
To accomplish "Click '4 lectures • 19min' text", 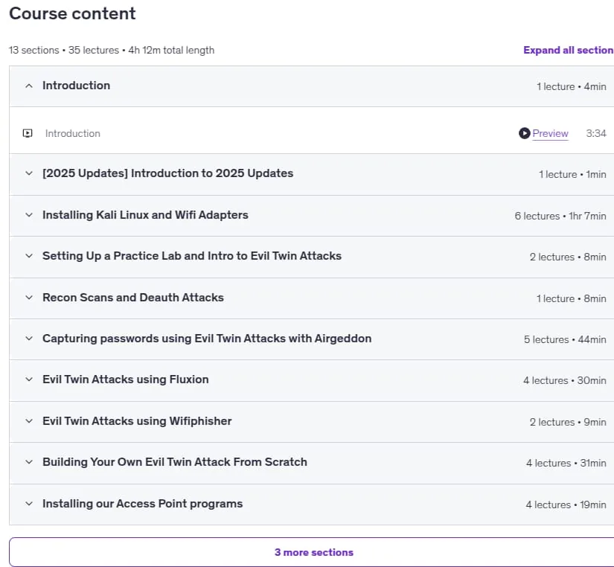I will 566,504.
